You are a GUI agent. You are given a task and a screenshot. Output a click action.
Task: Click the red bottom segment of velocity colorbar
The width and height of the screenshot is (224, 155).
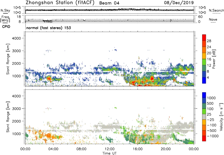click(x=204, y=138)
